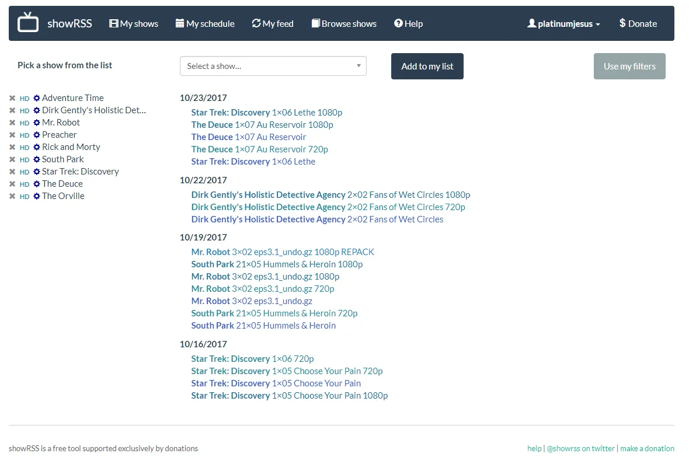Remove Mr. Robot using the X icon
The width and height of the screenshot is (696, 464).
click(x=12, y=123)
